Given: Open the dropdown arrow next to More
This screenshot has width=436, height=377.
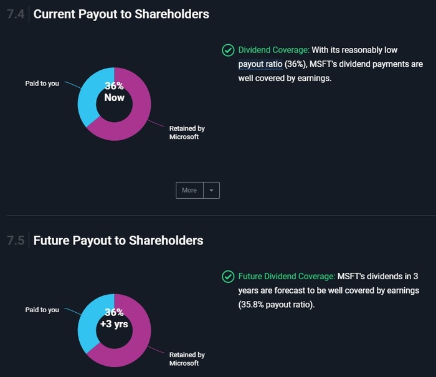Looking at the screenshot, I should 212,190.
